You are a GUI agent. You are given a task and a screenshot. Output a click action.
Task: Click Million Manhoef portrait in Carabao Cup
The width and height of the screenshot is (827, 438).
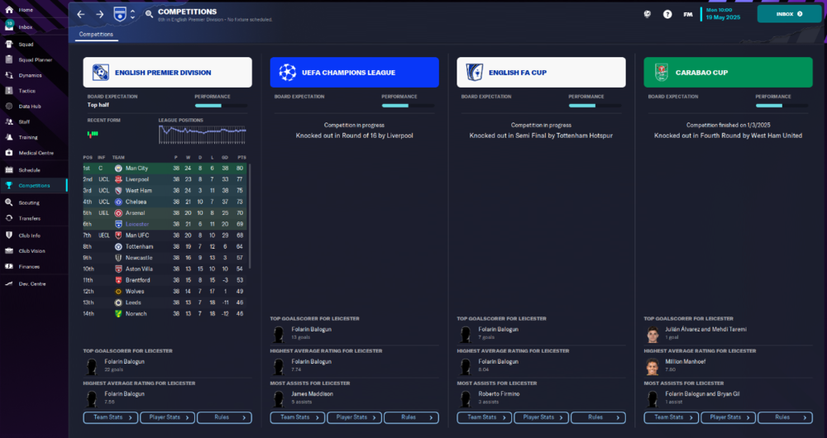pos(653,366)
